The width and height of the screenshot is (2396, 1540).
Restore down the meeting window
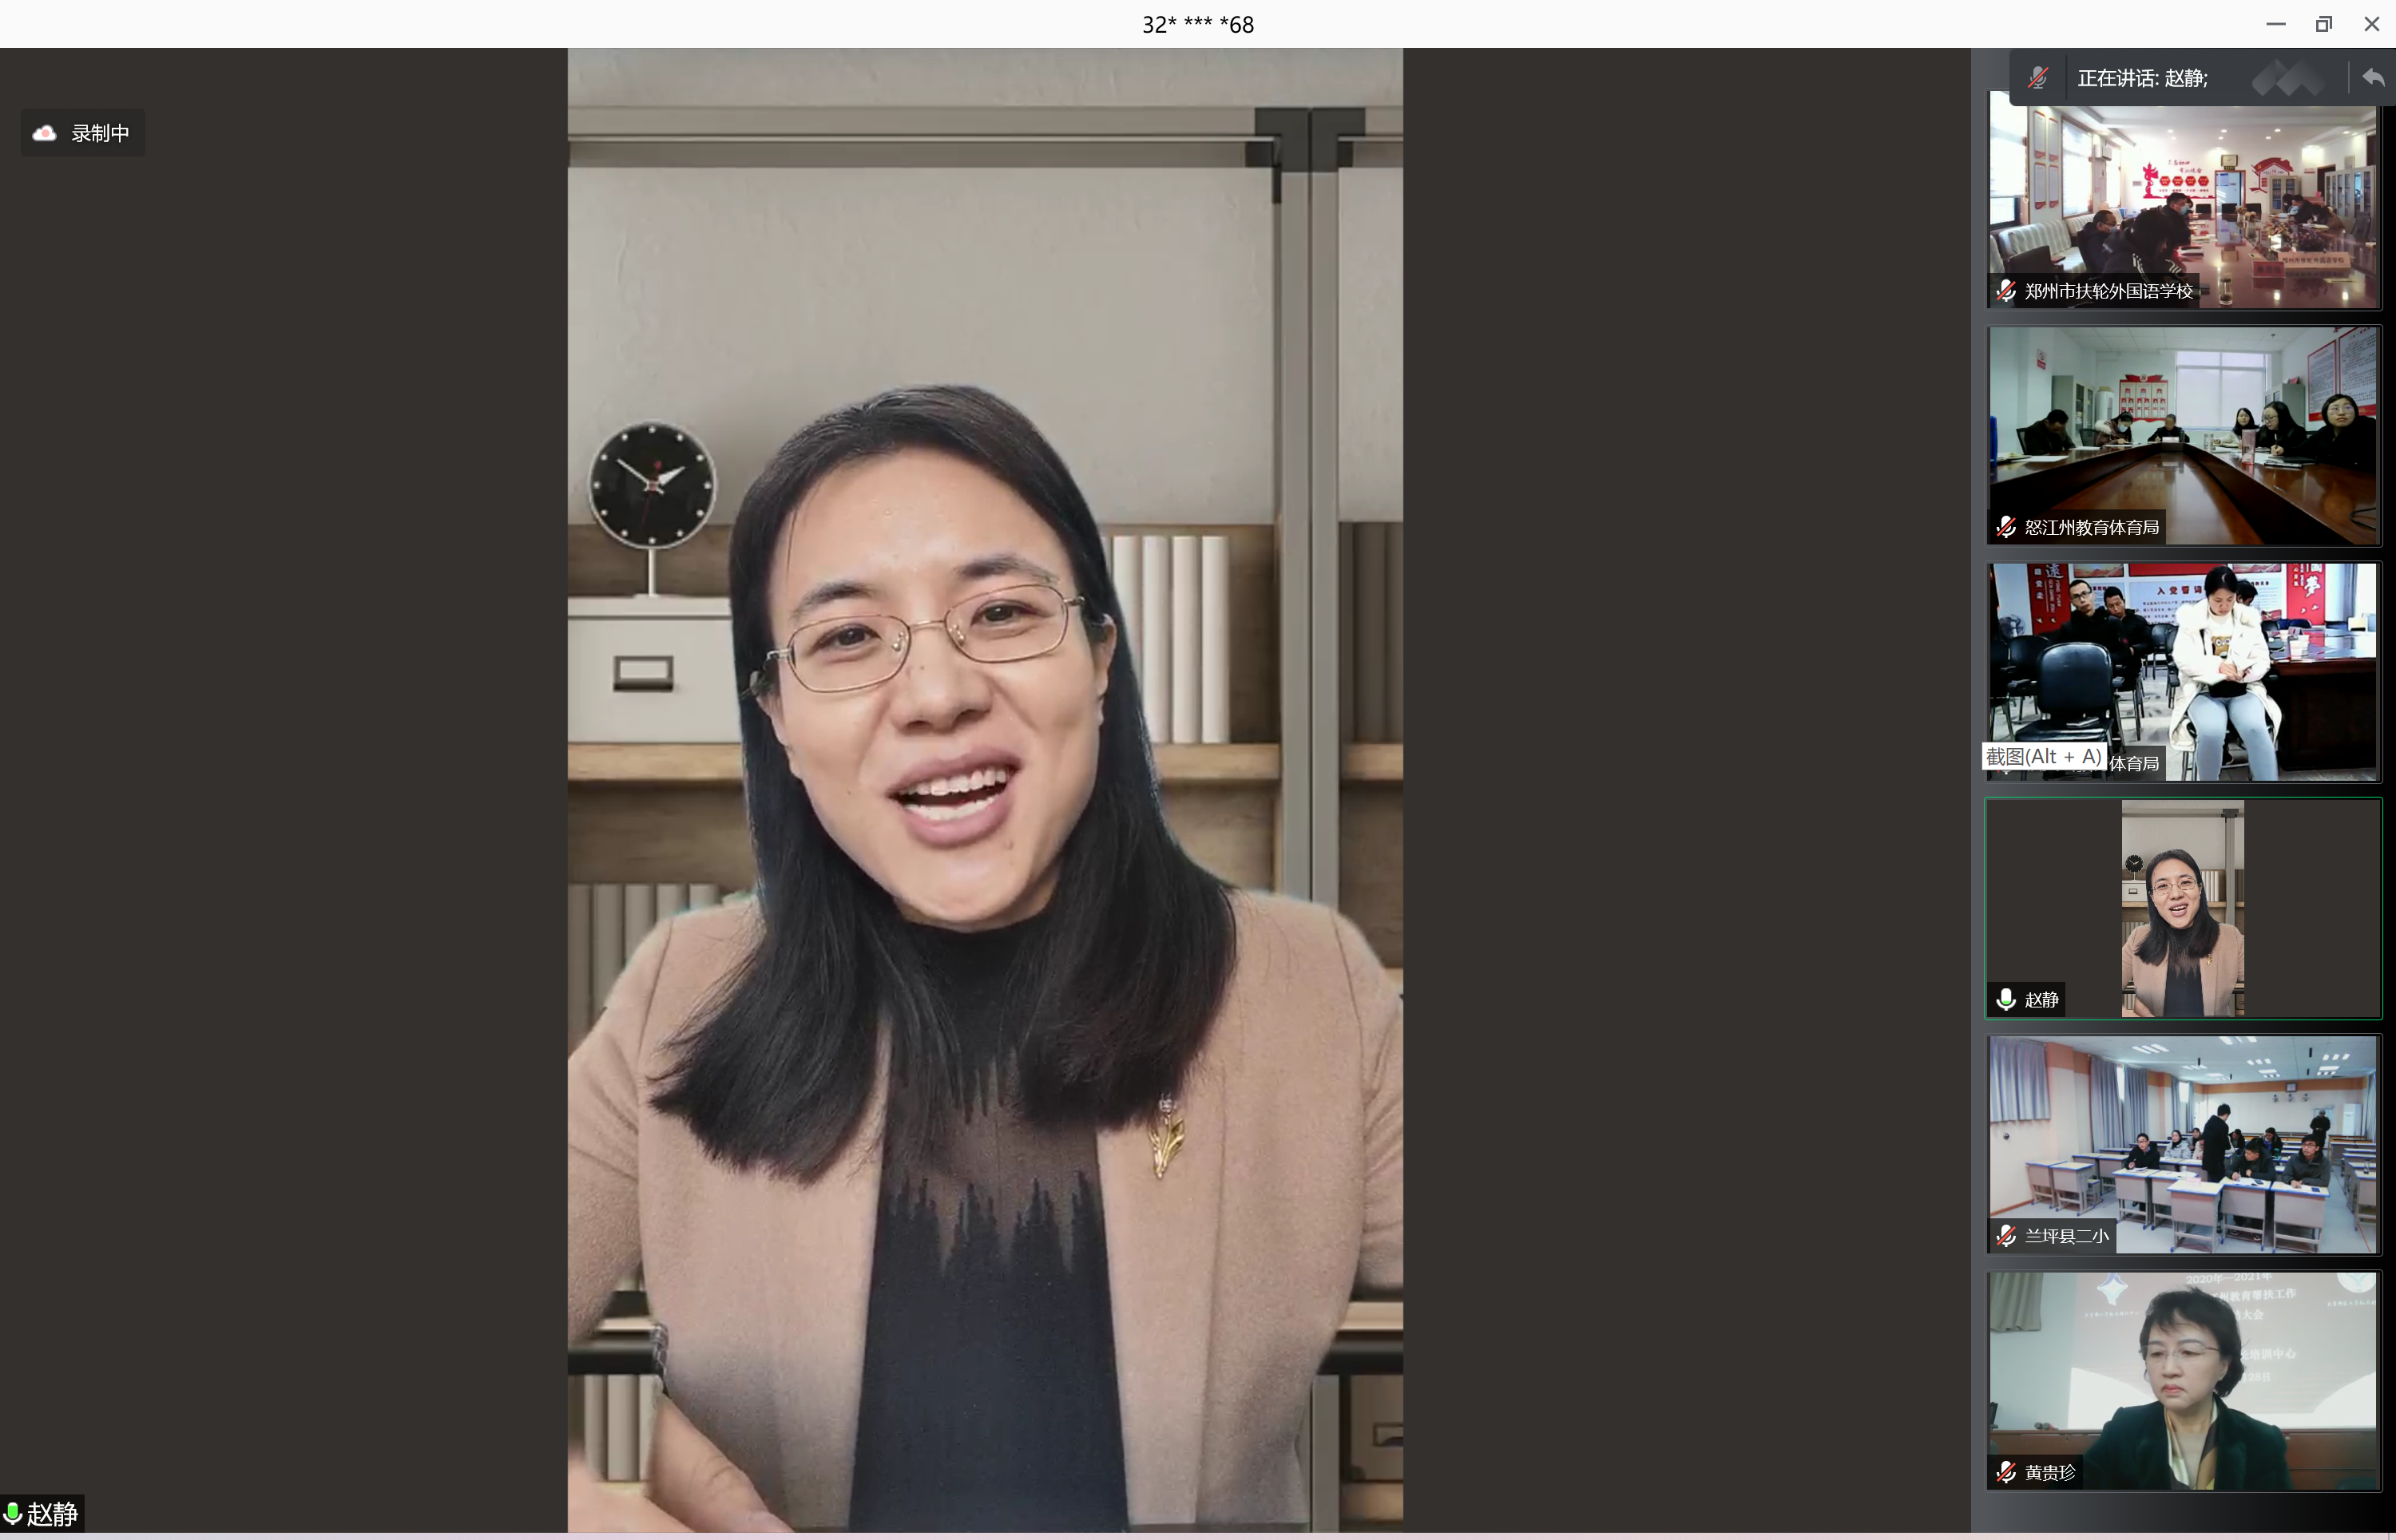click(x=2323, y=24)
